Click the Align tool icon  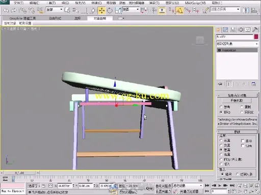(x=254, y=11)
